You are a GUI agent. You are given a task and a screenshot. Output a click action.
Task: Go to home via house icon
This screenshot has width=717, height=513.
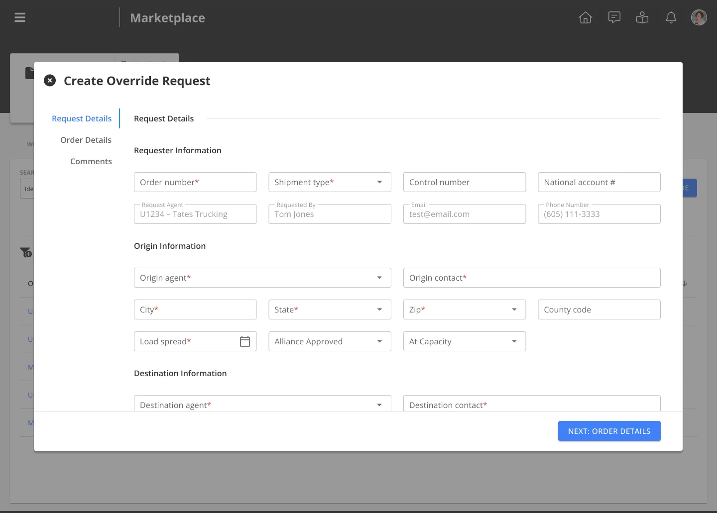pyautogui.click(x=586, y=18)
